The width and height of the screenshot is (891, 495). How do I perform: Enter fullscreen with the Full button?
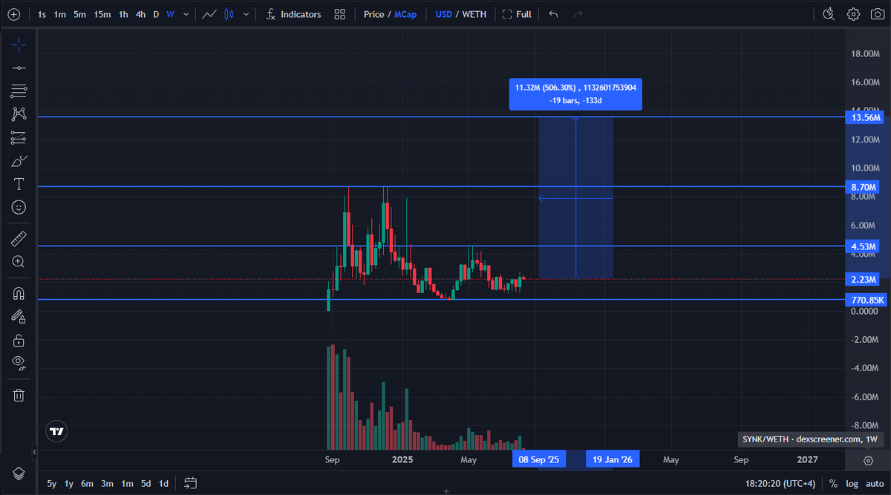point(517,13)
